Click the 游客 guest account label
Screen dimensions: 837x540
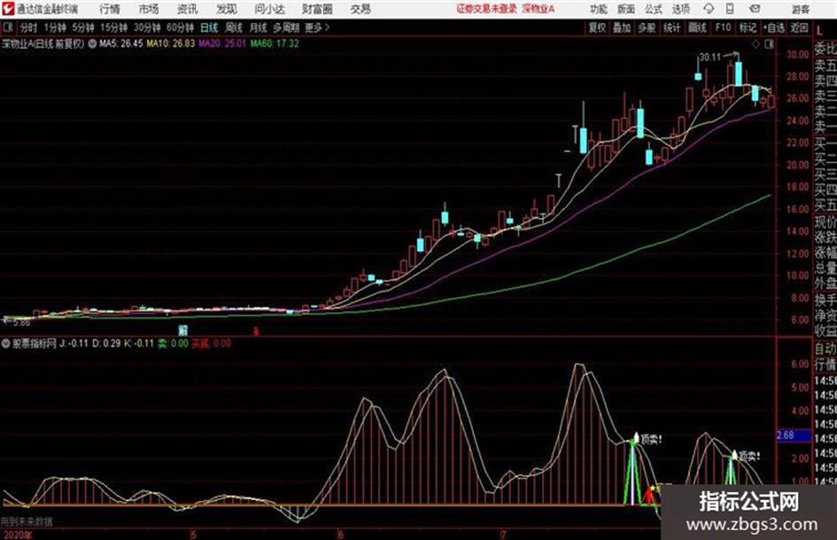coord(800,9)
